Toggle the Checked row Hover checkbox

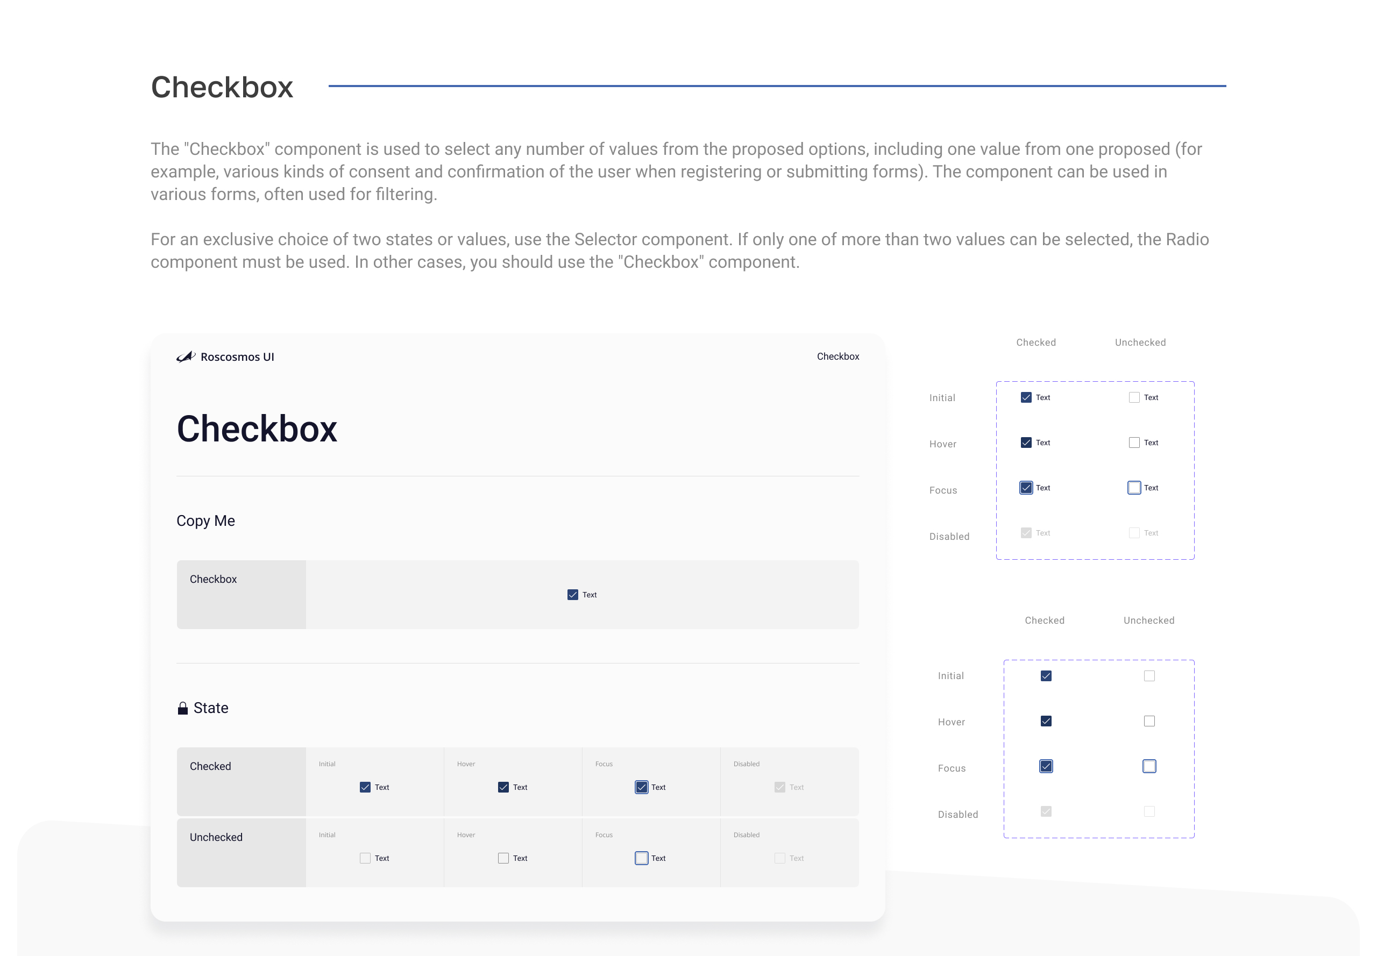tap(503, 787)
